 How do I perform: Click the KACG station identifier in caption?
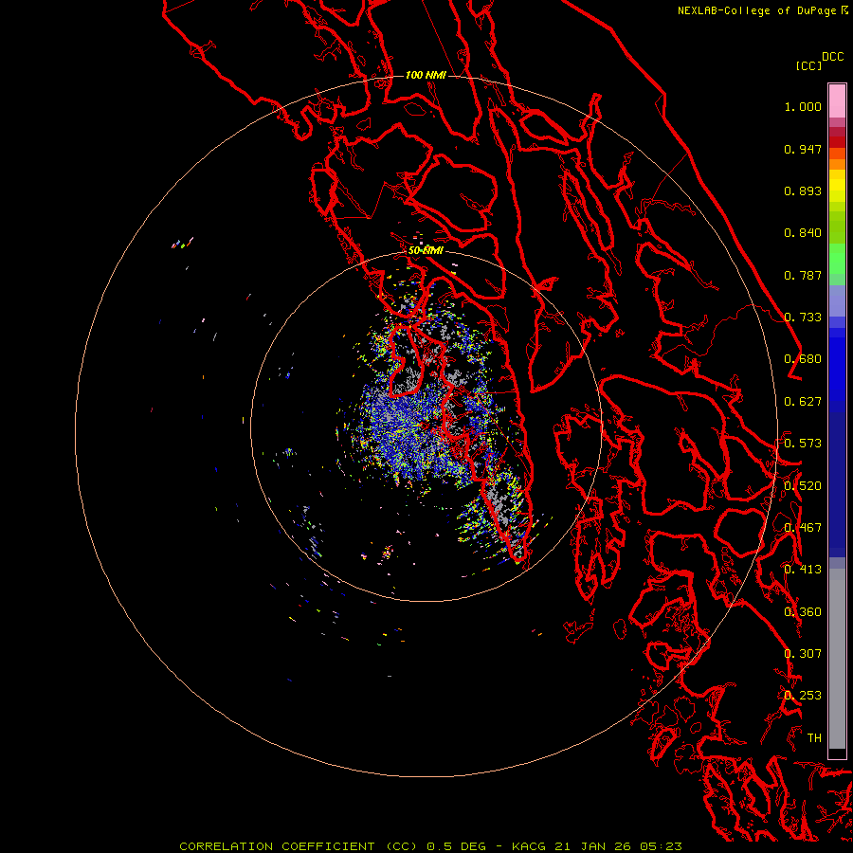529,846
